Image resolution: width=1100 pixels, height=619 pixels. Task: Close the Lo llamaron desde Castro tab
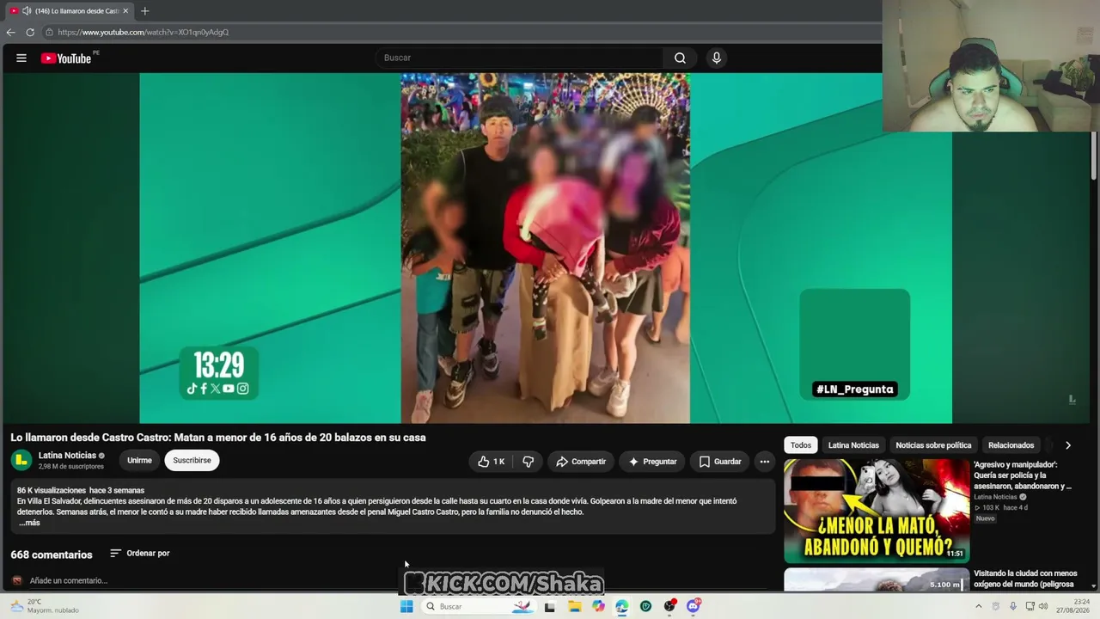pyautogui.click(x=125, y=10)
